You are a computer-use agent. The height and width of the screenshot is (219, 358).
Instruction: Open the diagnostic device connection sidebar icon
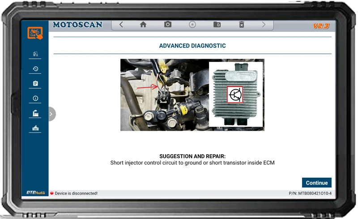coord(35,54)
